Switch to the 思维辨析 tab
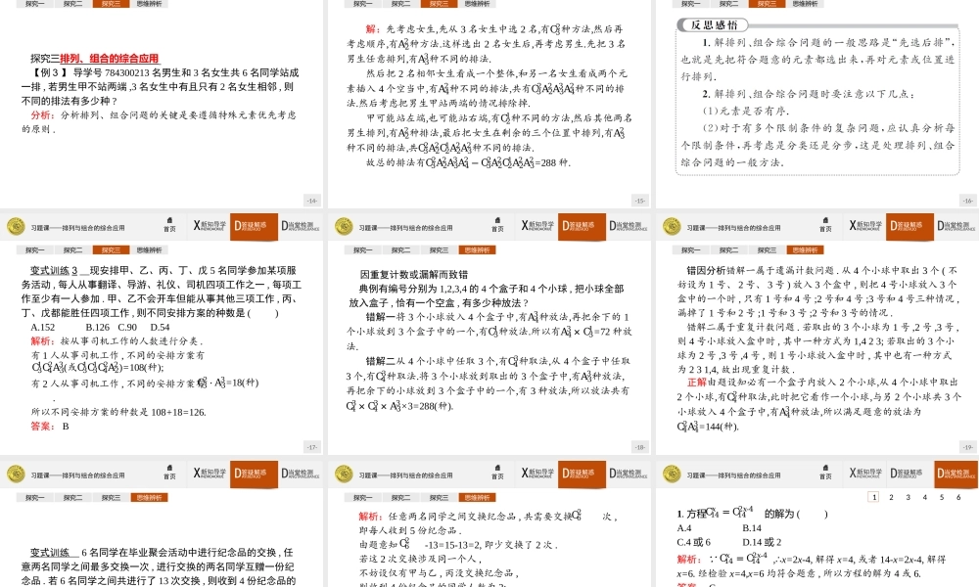Viewport: 979px width, 587px height. pyautogui.click(x=150, y=4)
